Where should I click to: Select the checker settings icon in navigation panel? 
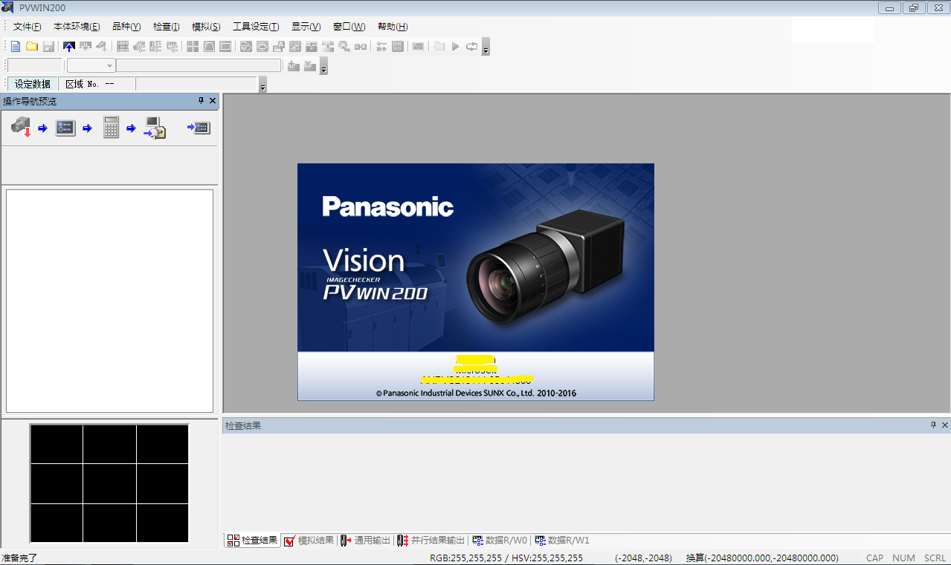pyautogui.click(x=65, y=128)
